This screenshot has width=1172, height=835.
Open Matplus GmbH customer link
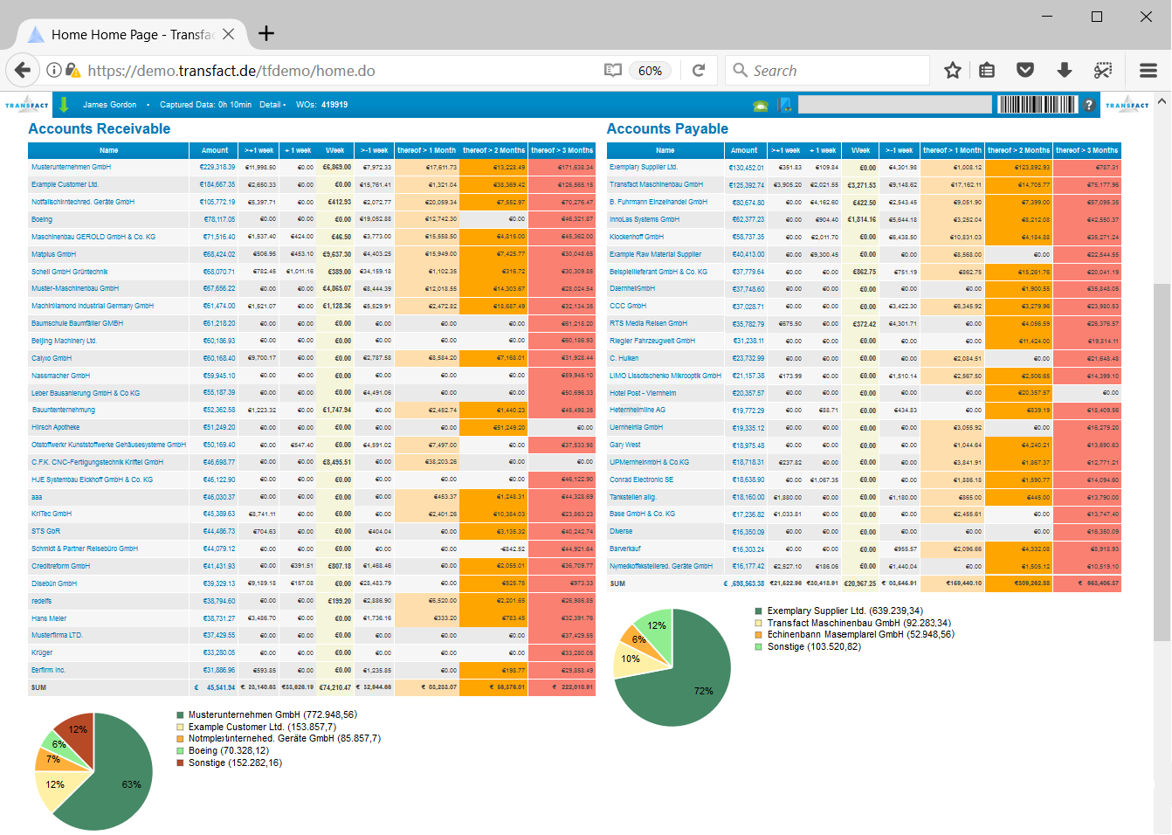coord(53,254)
